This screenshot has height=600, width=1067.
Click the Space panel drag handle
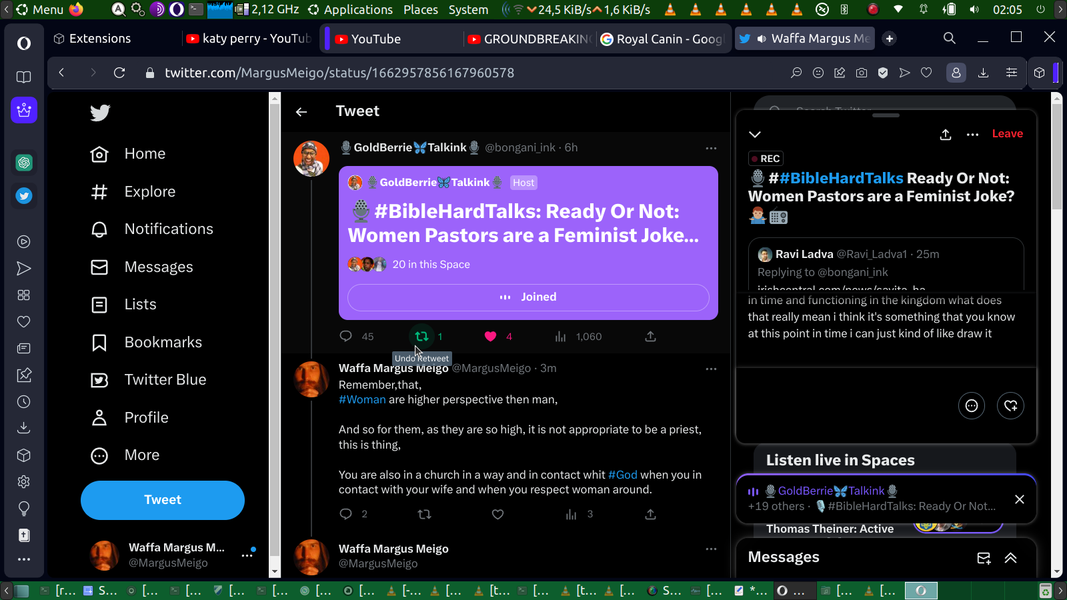coord(886,115)
